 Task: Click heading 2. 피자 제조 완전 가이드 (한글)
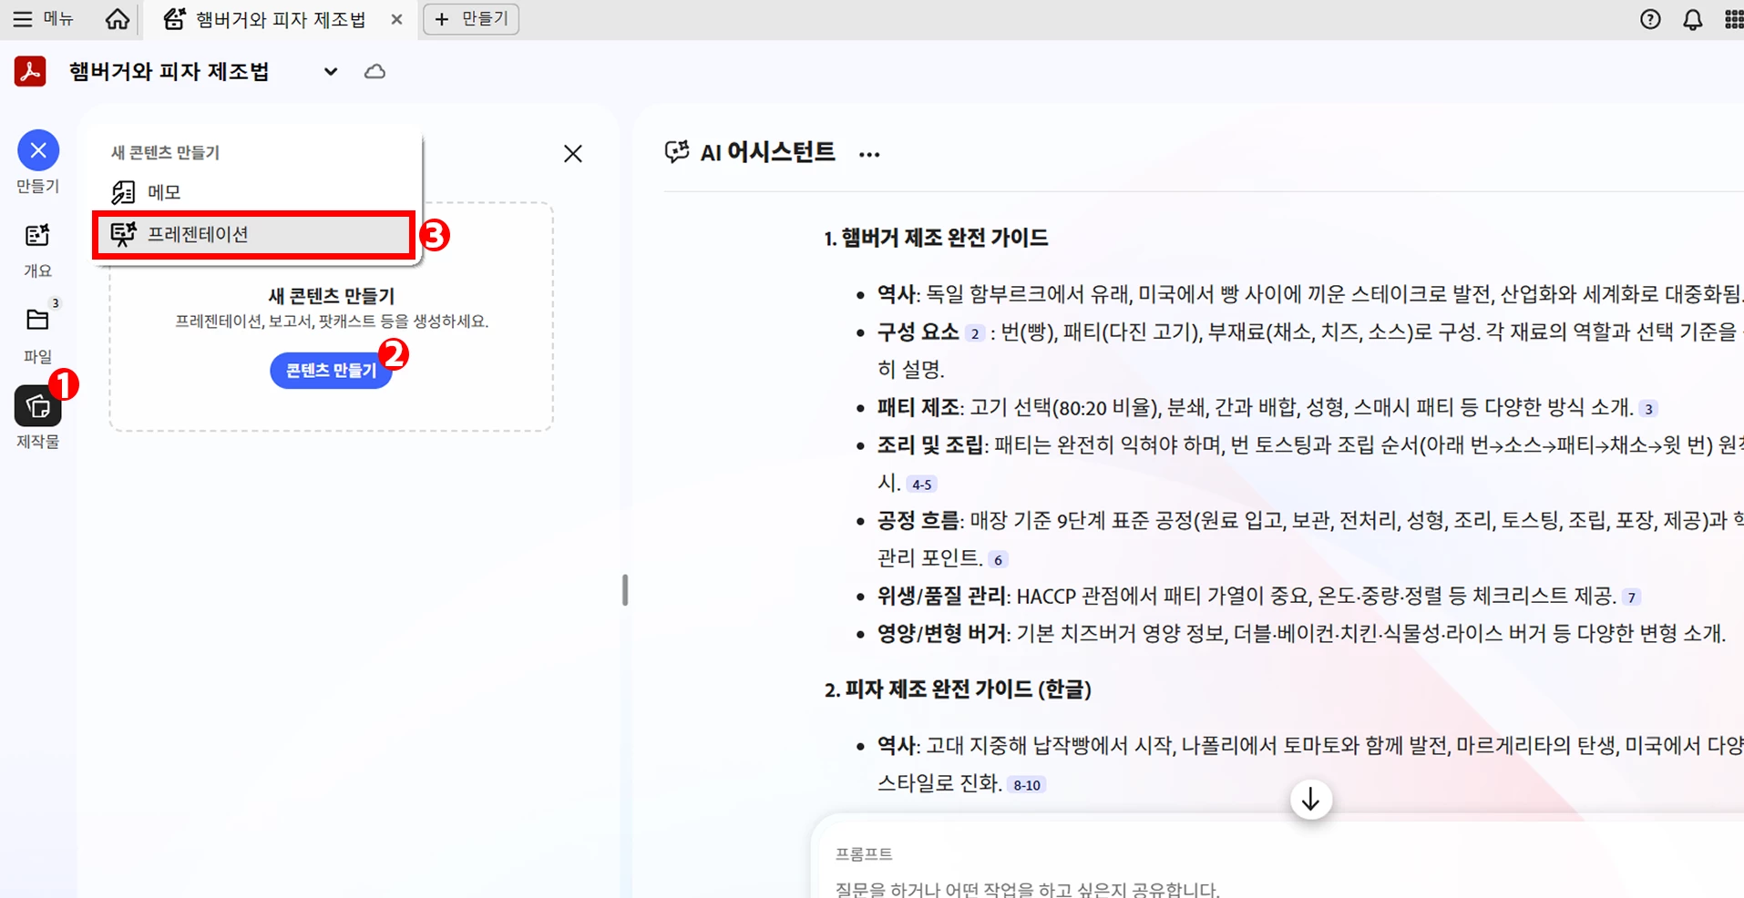point(958,689)
